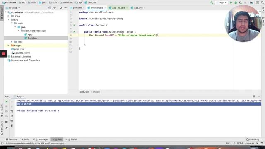The width and height of the screenshot is (265, 149).
Task: Toggle the Run tool window button
Action: click(x=57, y=139)
